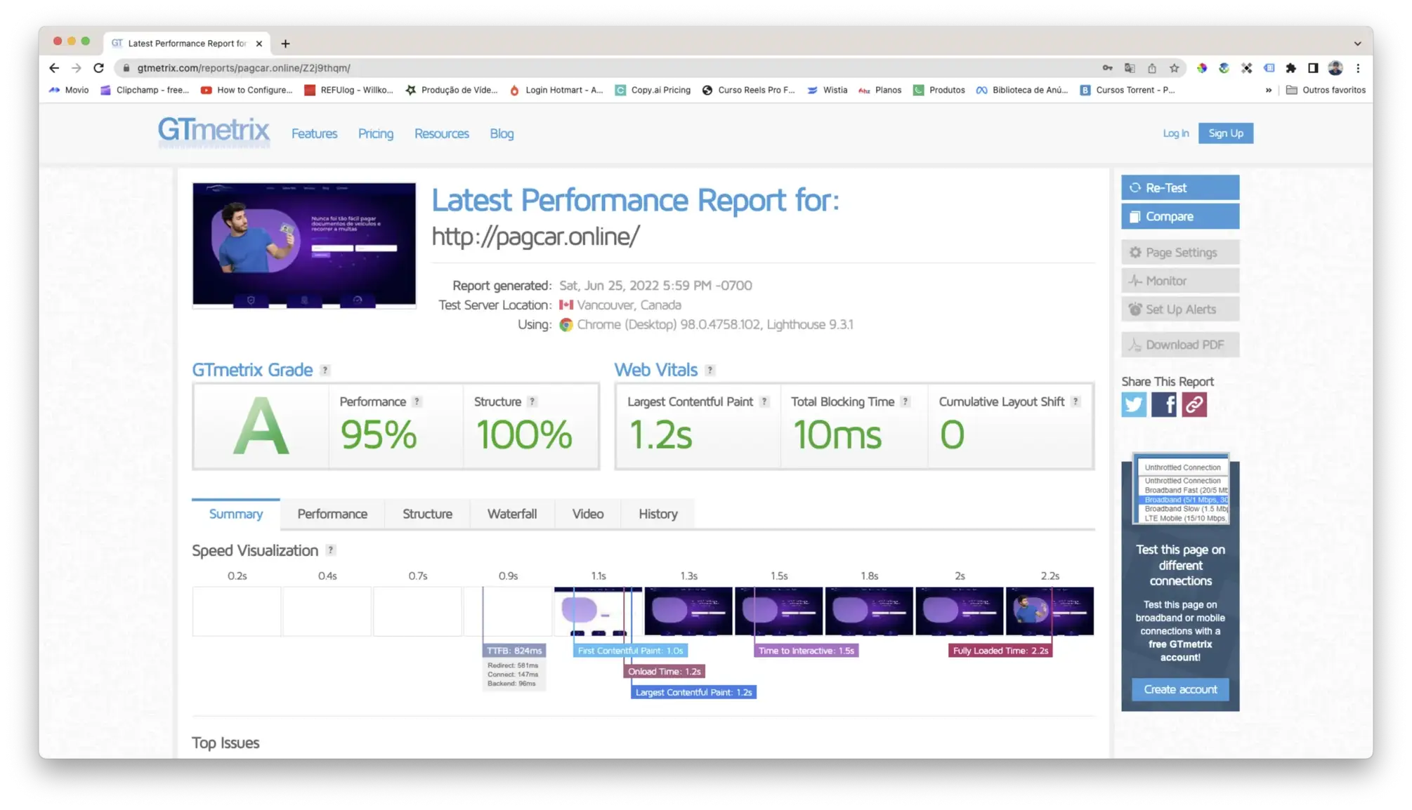1412x810 pixels.
Task: Select the 2.2s filmstrip frame
Action: tap(1050, 611)
